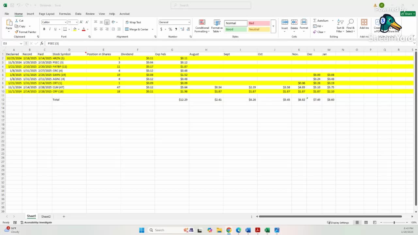
Task: Toggle Italic formatting
Action: tap(50, 29)
